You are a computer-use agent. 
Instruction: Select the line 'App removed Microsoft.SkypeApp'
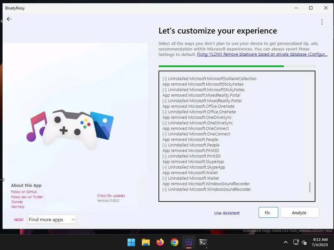click(193, 161)
